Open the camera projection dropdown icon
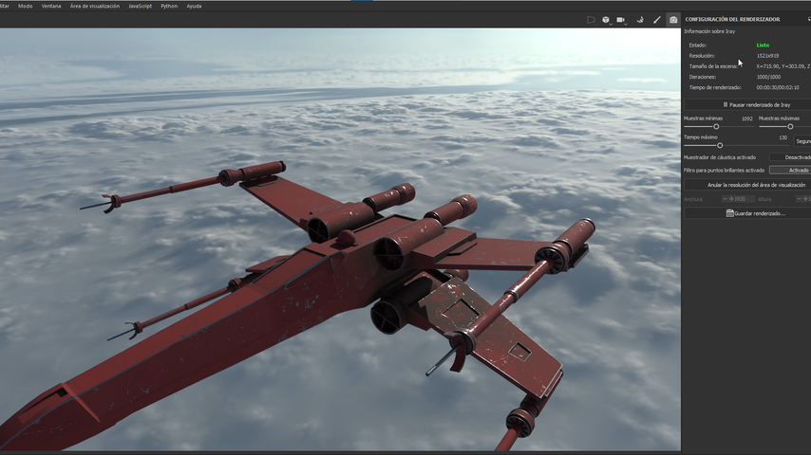Viewport: 811px width, 455px height. click(622, 20)
